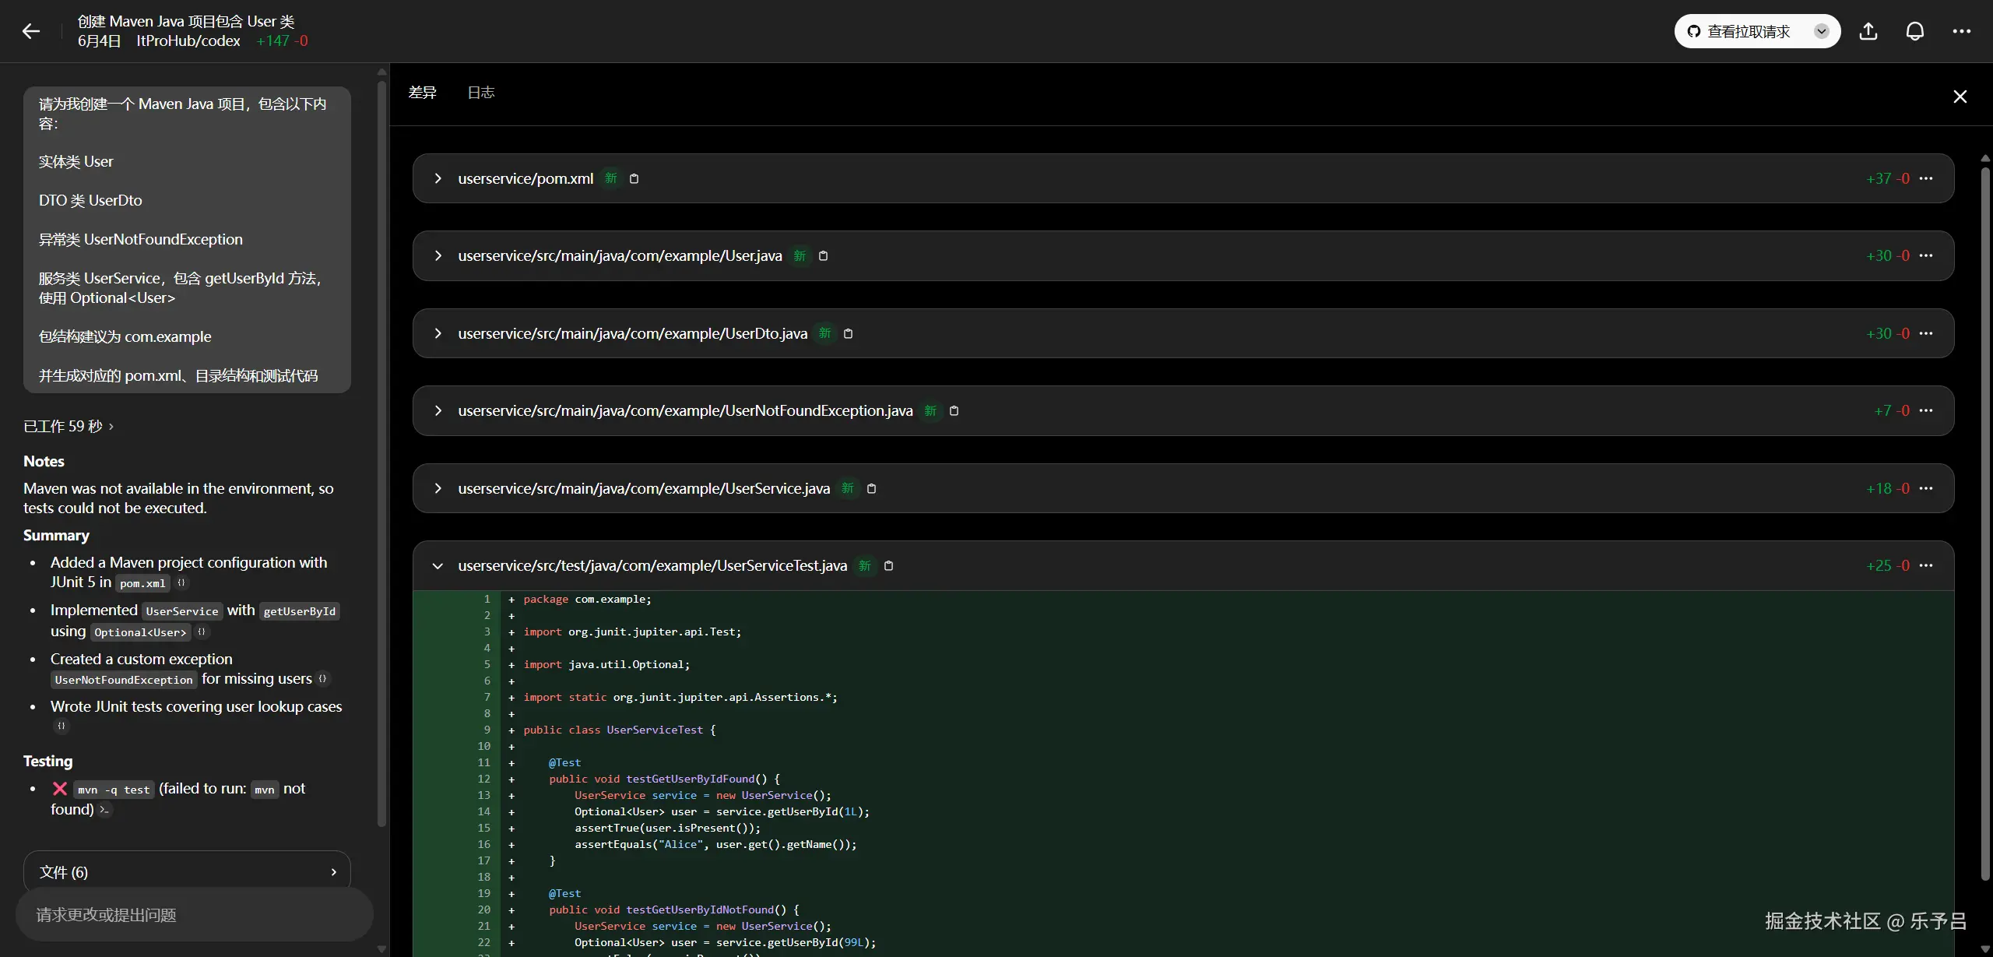Open top-right three-dot more menu
Image resolution: width=1993 pixels, height=957 pixels.
click(x=1961, y=31)
